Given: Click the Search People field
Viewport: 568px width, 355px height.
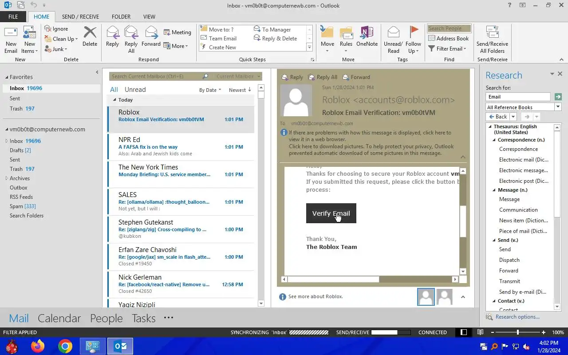Looking at the screenshot, I should click(x=449, y=28).
